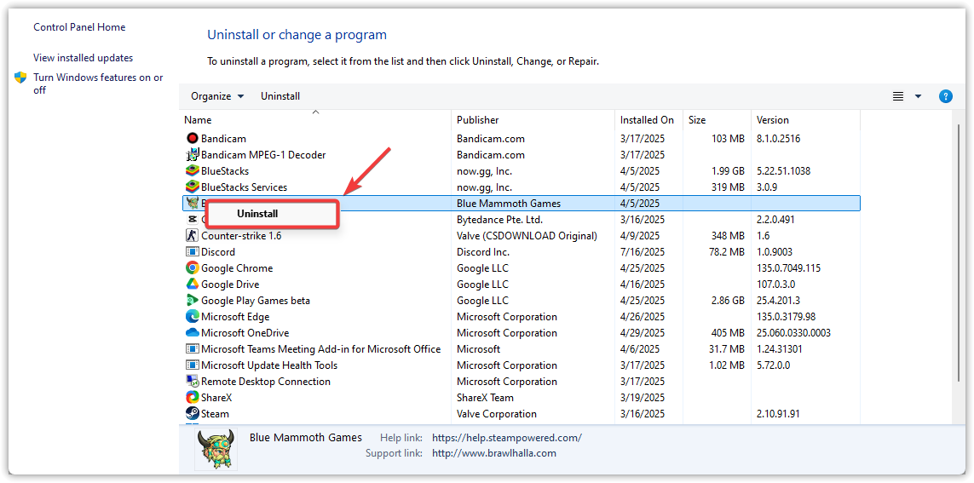Click the shield icon beside Windows features

(21, 78)
